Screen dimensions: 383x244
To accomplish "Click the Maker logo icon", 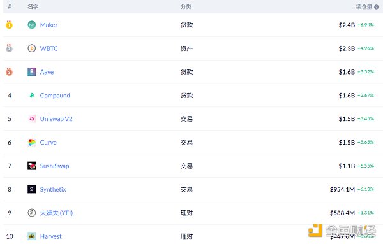I will tap(31, 25).
